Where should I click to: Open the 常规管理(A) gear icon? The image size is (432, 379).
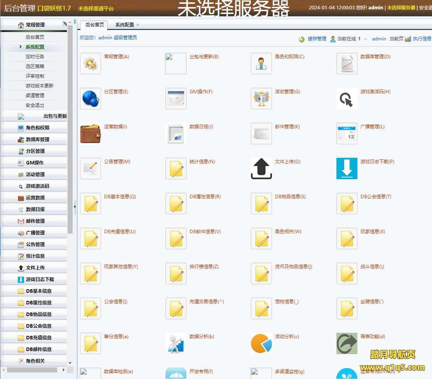(91, 64)
